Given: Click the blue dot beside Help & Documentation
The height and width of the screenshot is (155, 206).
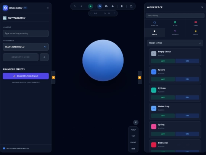Looking at the screenshot, I should click(4, 148).
